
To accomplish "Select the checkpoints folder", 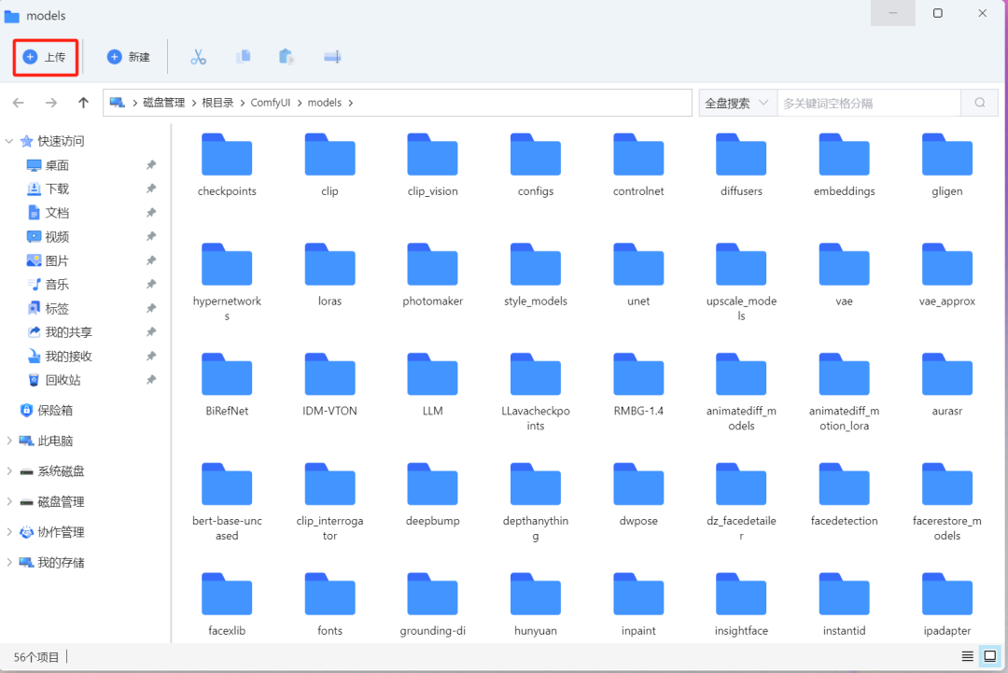I will tap(227, 164).
